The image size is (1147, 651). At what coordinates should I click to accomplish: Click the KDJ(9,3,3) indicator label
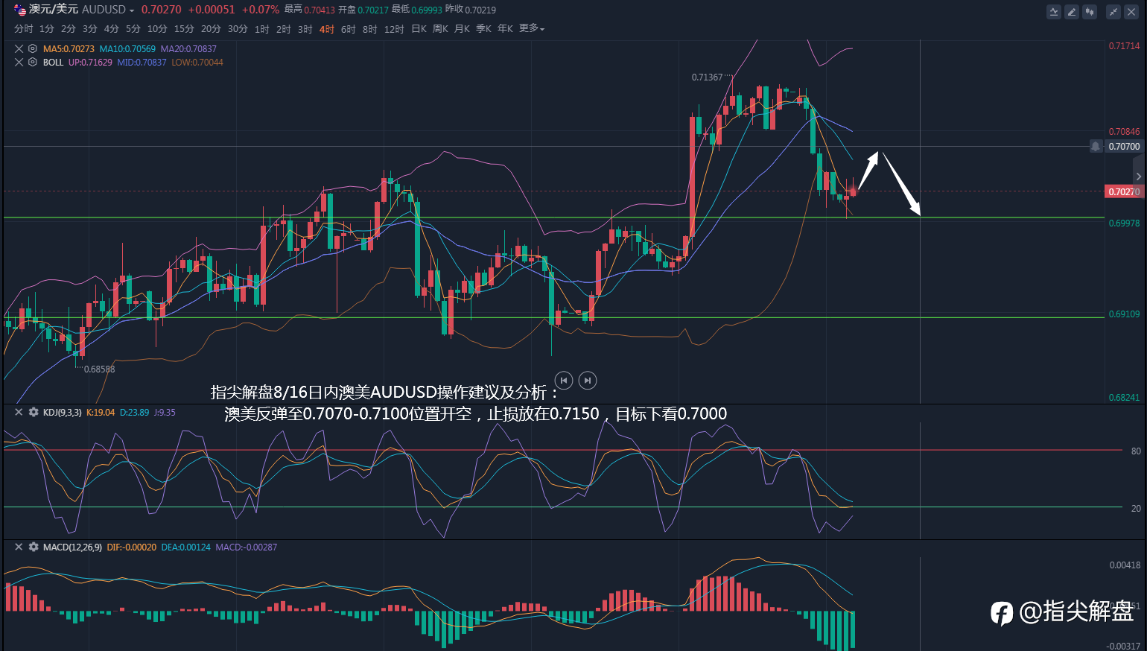pyautogui.click(x=63, y=413)
